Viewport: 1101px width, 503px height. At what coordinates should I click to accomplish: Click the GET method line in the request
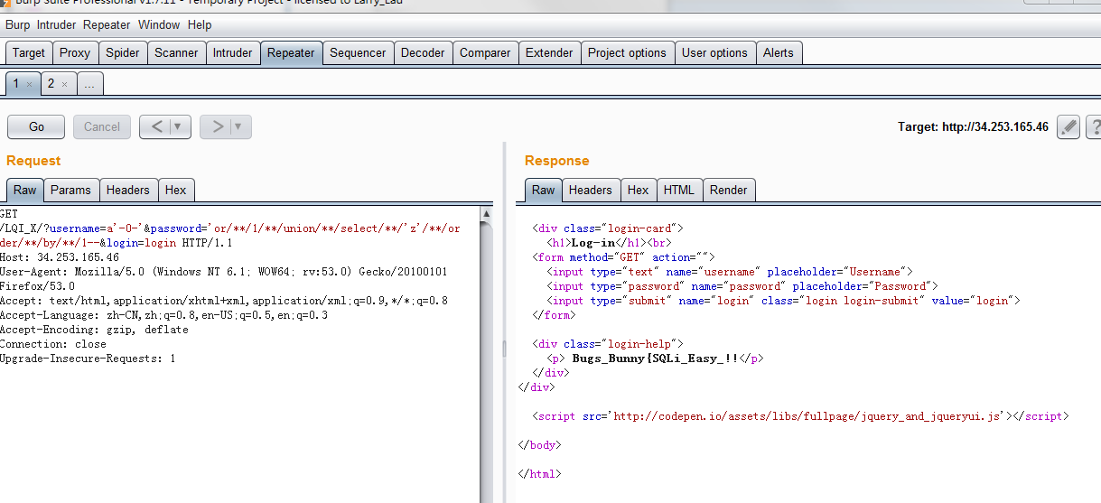(9, 214)
